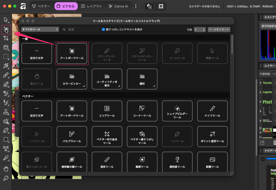
Task: Click the Shape Builder tool tile
Action: click(177, 111)
